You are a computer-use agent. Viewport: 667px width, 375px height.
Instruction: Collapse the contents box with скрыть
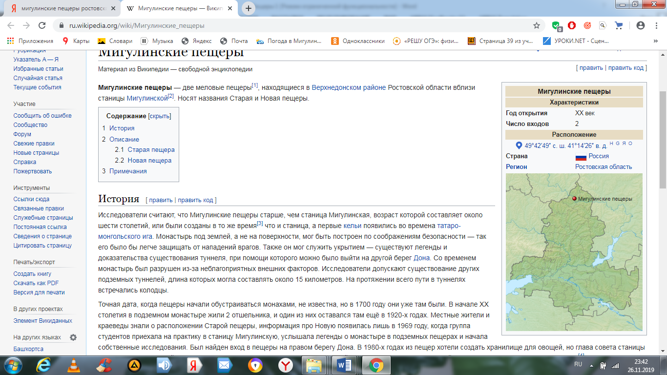point(160,116)
